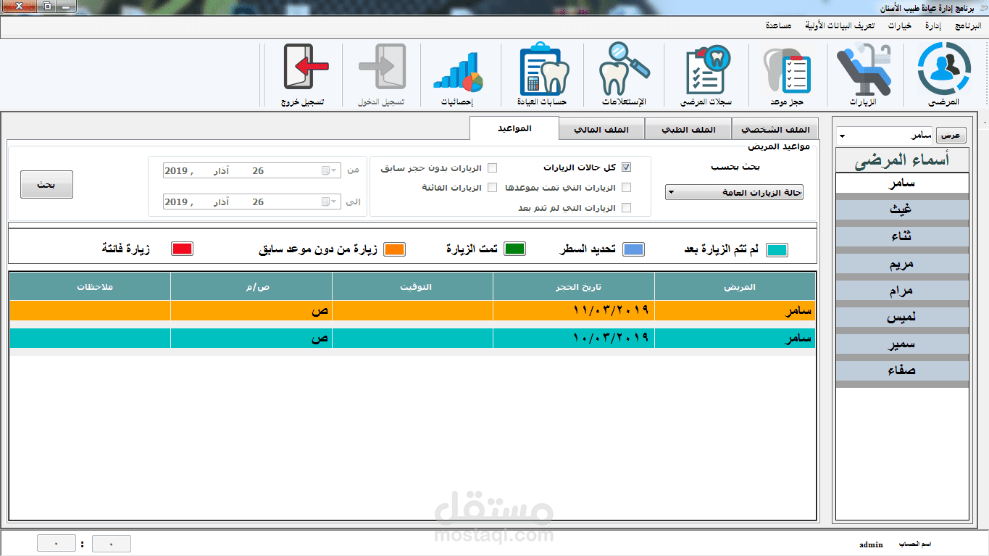Screen dimensions: 989x556
Task: Click the admin account name in status bar
Action: [871, 544]
